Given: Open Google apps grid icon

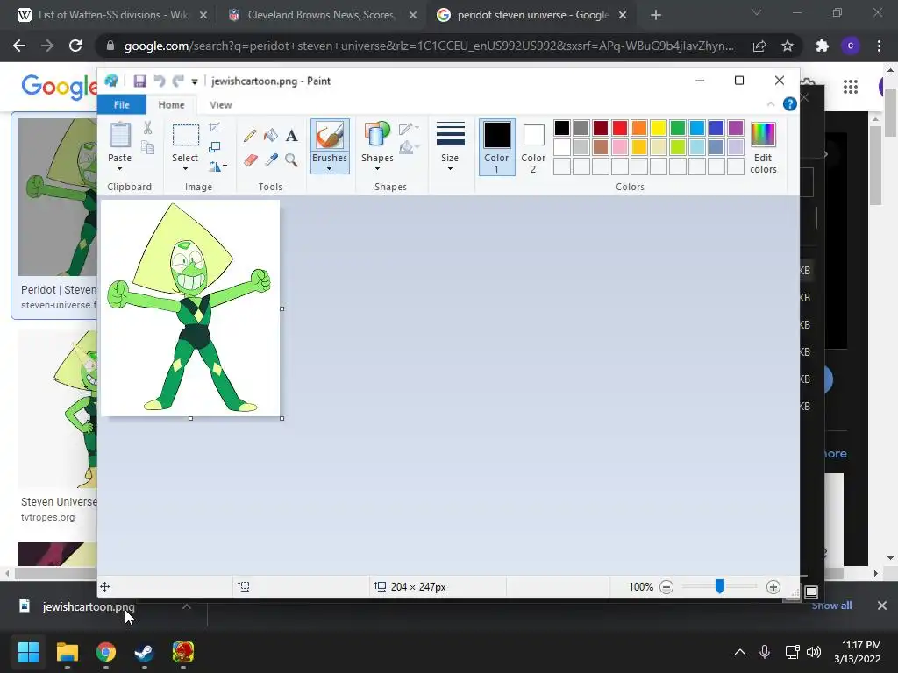Looking at the screenshot, I should coord(851,87).
